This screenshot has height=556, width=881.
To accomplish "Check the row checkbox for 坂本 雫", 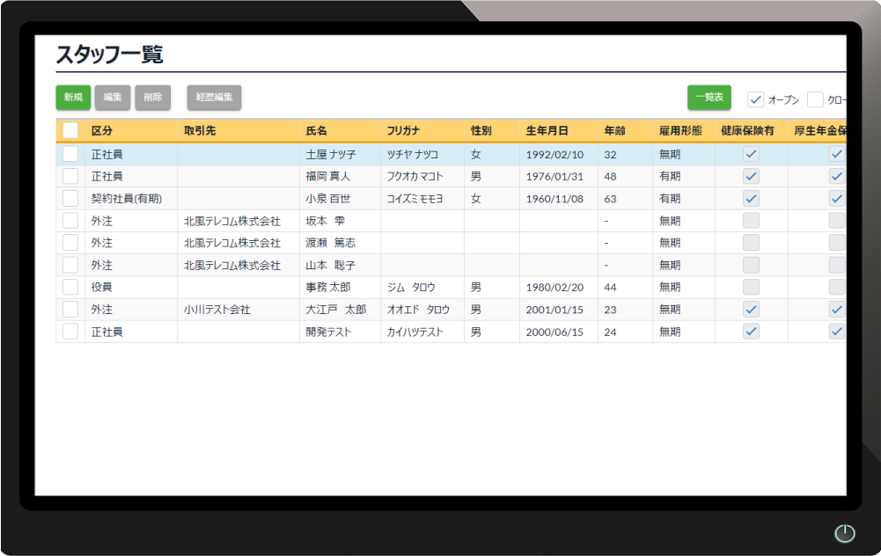I will point(70,220).
